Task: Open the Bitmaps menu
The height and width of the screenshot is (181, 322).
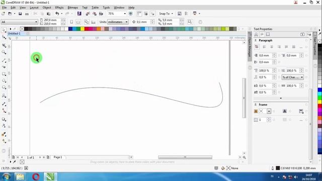Action: click(x=72, y=8)
